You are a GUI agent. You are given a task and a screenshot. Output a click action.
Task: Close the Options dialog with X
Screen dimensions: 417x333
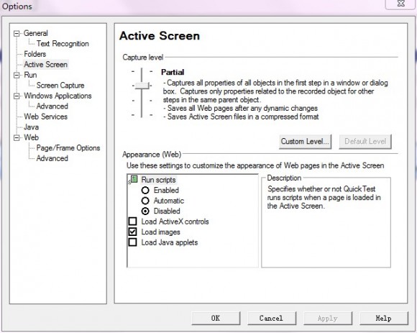pyautogui.click(x=400, y=4)
